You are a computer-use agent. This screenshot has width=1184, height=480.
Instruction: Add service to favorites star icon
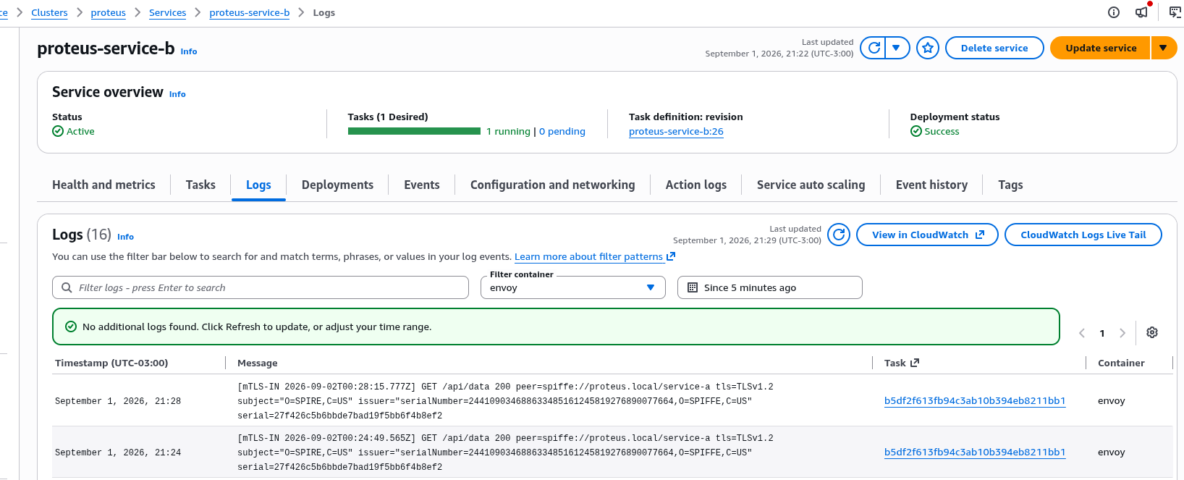tap(928, 48)
